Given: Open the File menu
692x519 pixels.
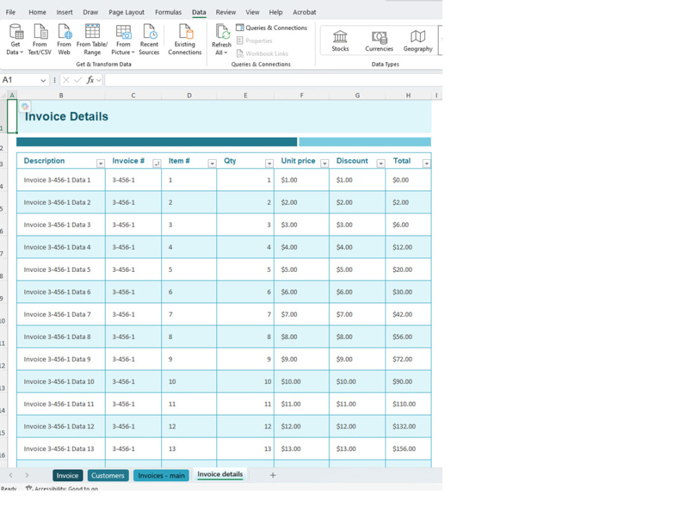Looking at the screenshot, I should [x=10, y=12].
